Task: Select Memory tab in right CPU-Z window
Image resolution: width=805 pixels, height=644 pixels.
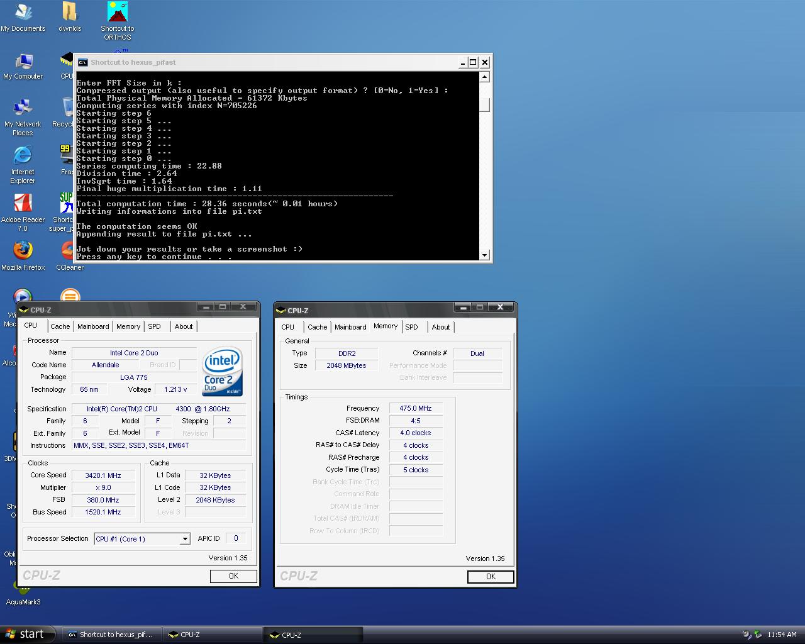Action: click(x=386, y=326)
